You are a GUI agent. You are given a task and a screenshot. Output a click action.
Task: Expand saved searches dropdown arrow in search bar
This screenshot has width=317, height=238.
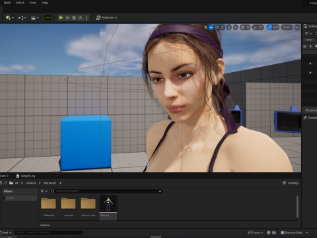[x=160, y=191]
